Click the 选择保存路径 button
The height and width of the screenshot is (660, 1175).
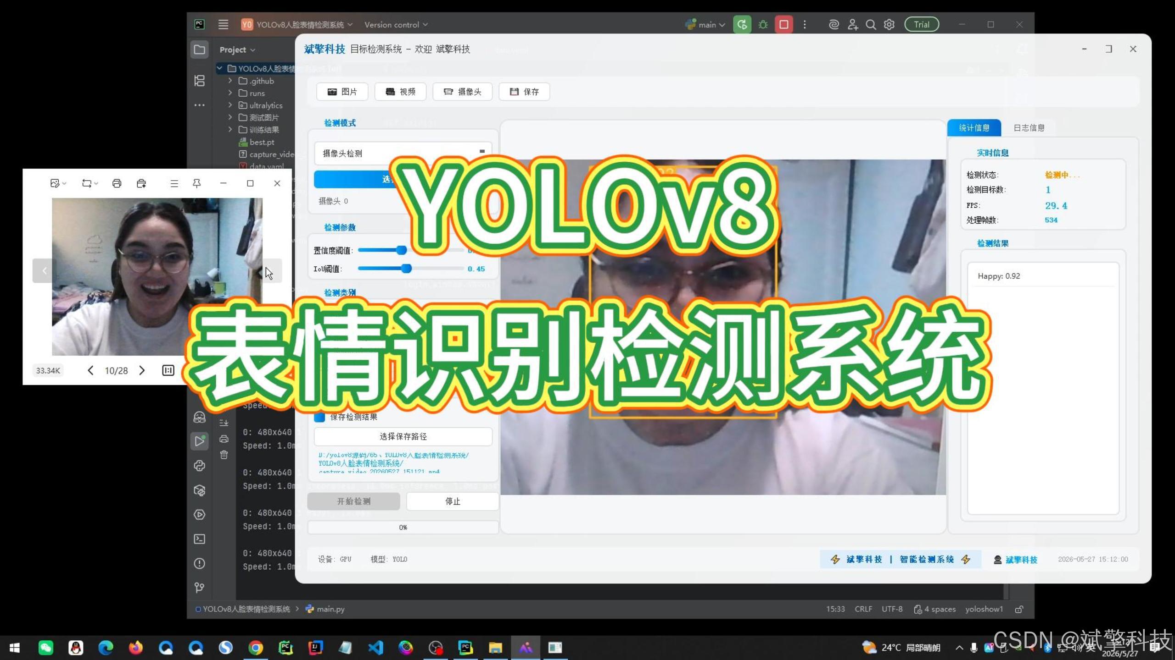pyautogui.click(x=403, y=436)
